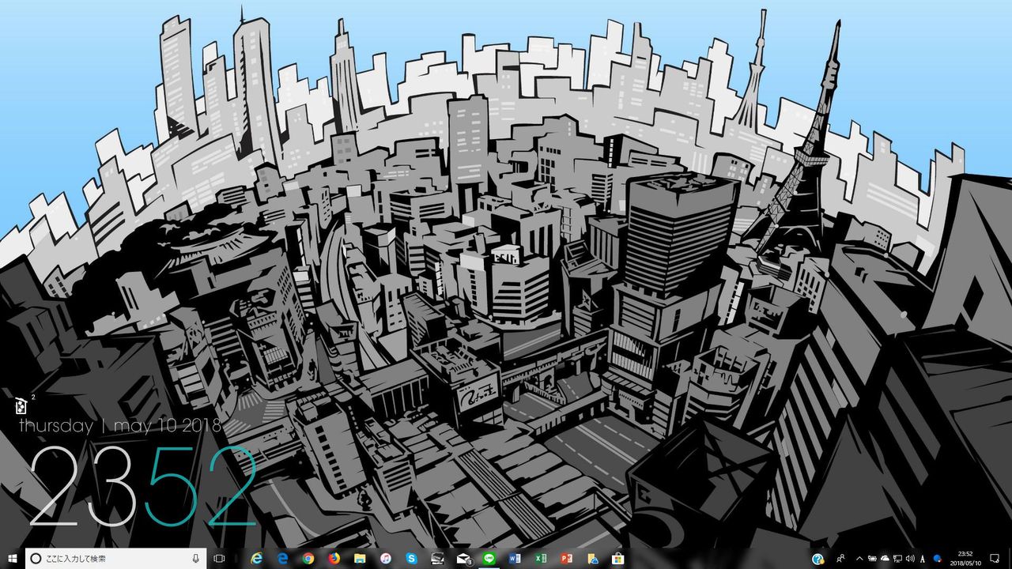Open the Action Center notifications
The image size is (1012, 569).
point(995,558)
